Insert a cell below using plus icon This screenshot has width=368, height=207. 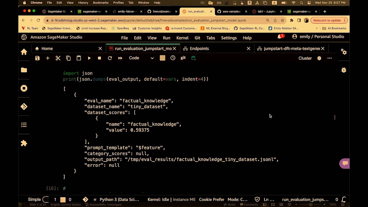coord(48,58)
